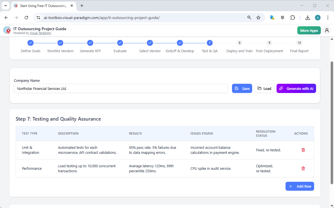Click the Generate with AI sparkle icon

click(x=281, y=88)
